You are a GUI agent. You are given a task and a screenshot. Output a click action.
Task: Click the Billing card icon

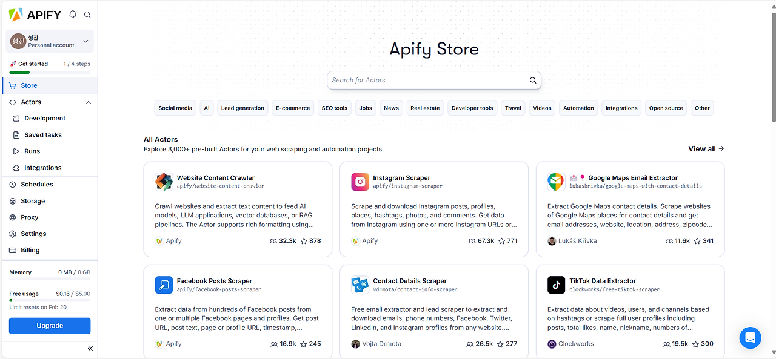tap(13, 250)
